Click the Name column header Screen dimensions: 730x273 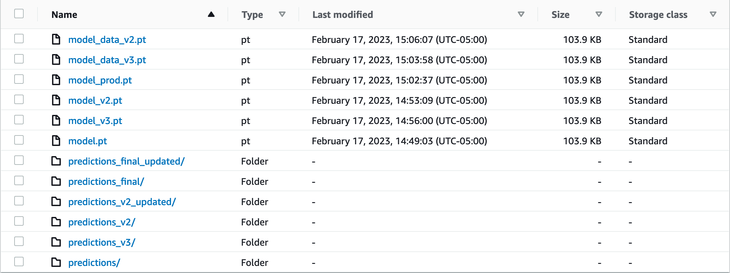click(x=64, y=15)
